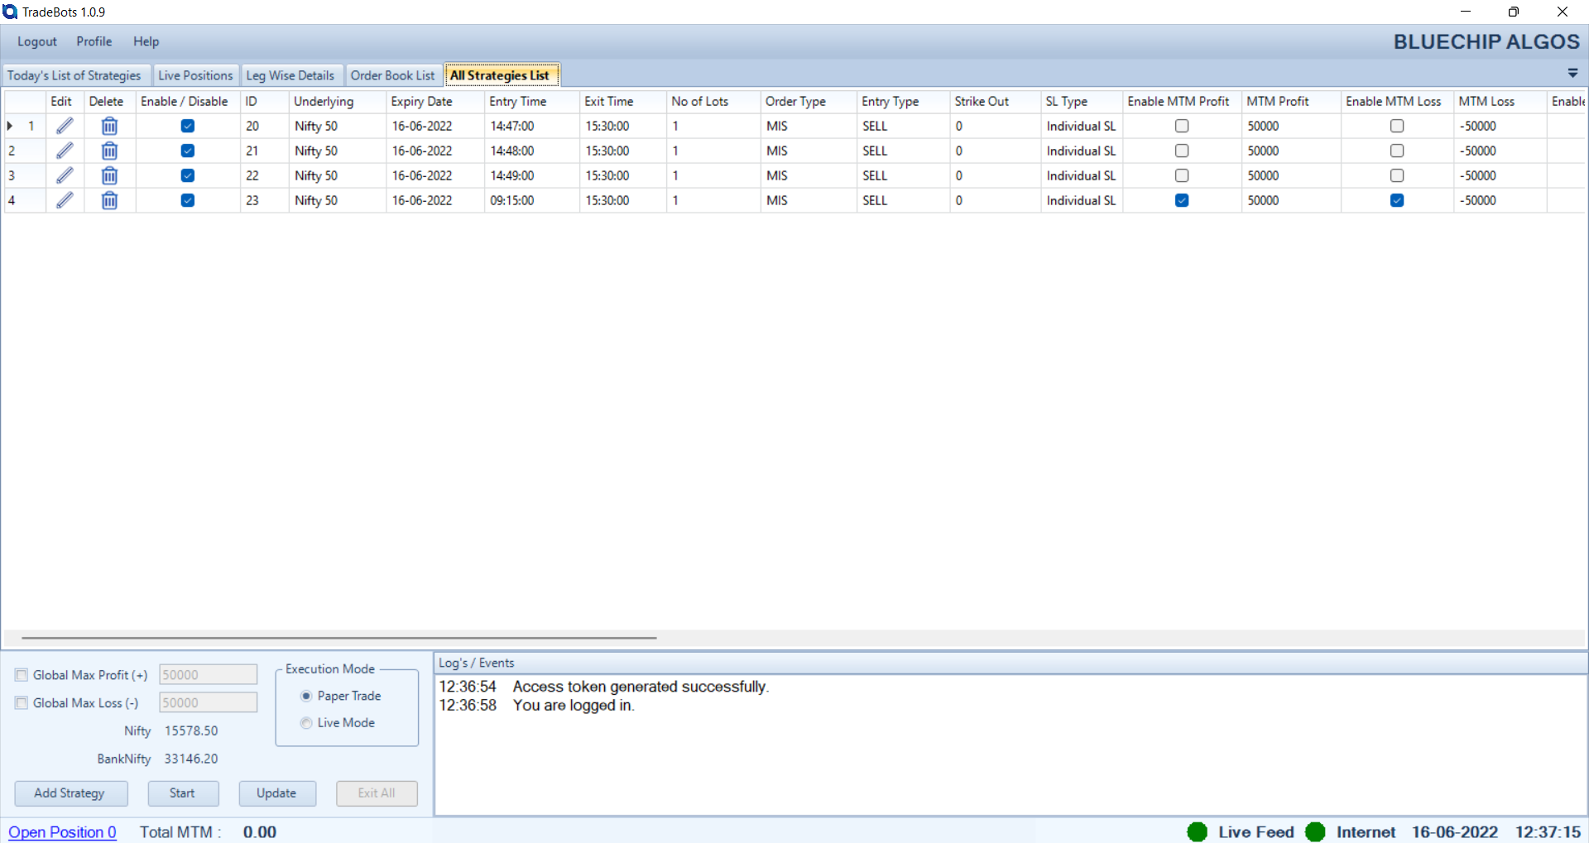Click log entry 'You are logged in'

point(574,706)
